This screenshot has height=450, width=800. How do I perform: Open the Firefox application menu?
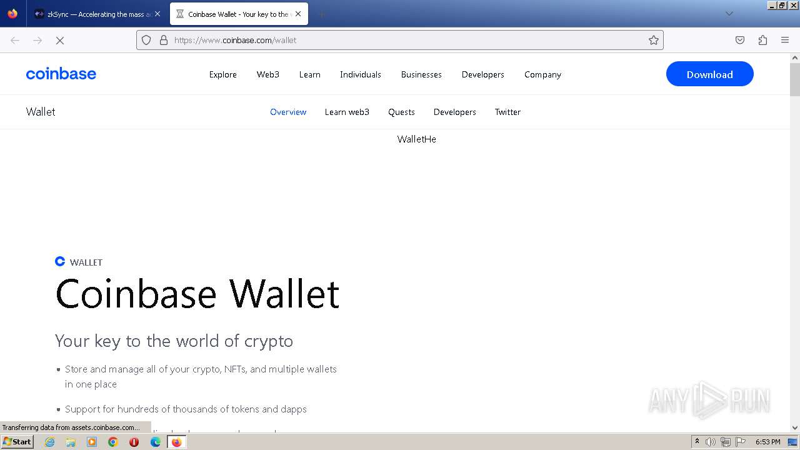point(785,40)
